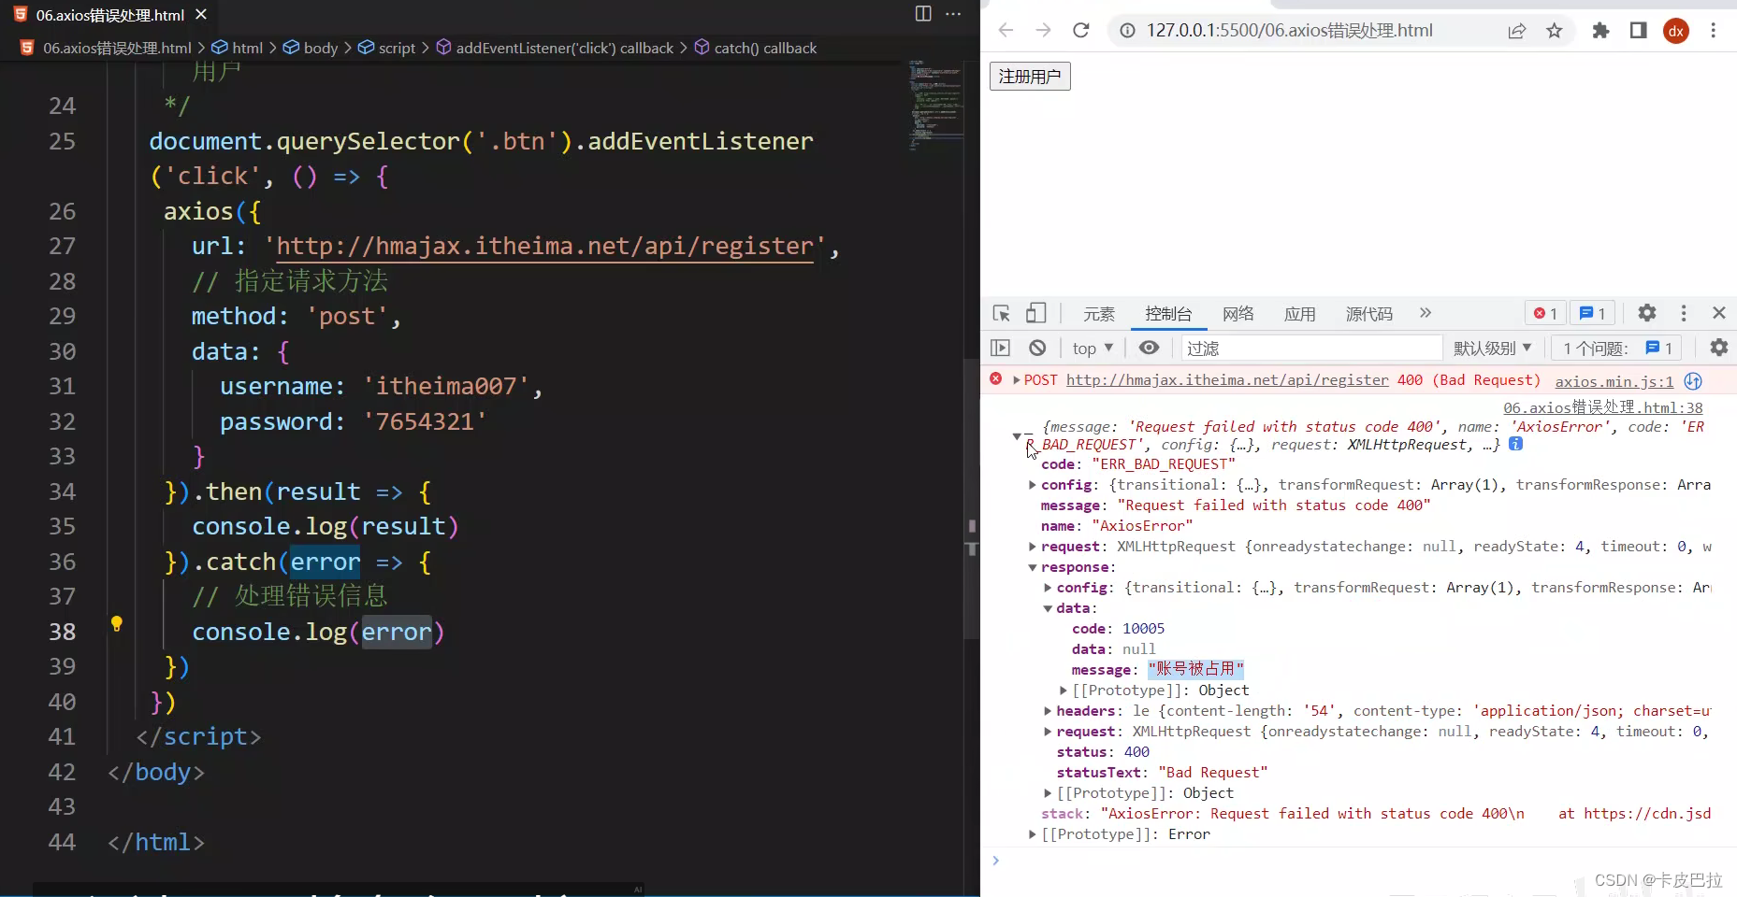The width and height of the screenshot is (1737, 897).
Task: Toggle the error count badge in DevTools
Action: (1544, 313)
